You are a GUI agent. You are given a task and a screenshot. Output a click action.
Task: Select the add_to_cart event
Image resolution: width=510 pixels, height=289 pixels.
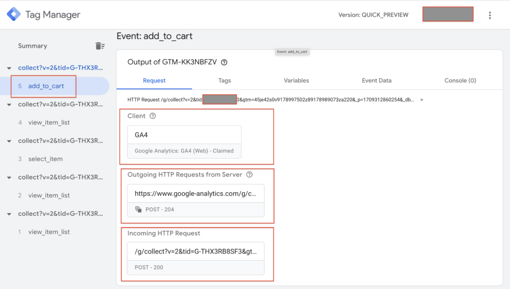[46, 86]
